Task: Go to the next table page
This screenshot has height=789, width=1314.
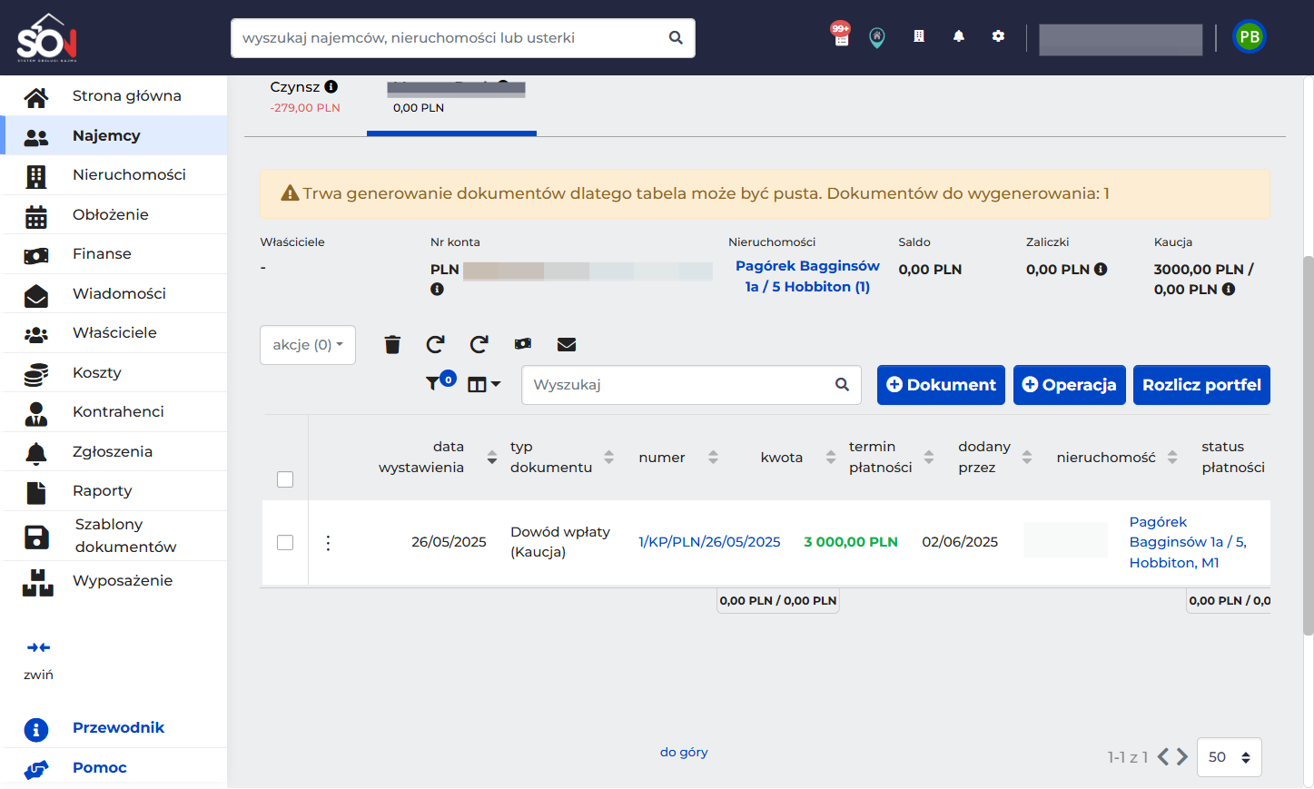Action: pyautogui.click(x=1182, y=757)
